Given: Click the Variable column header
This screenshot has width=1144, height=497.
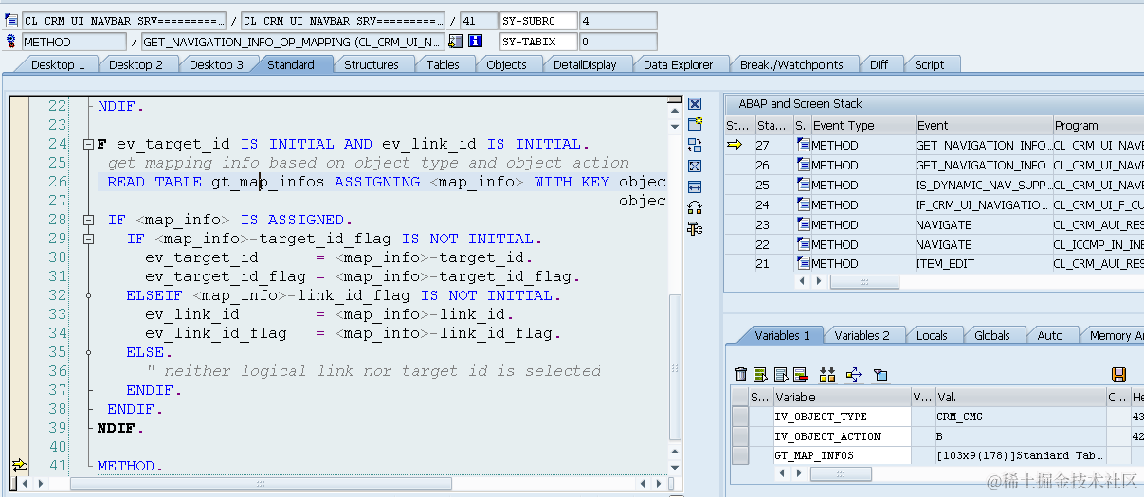Looking at the screenshot, I should point(841,397).
